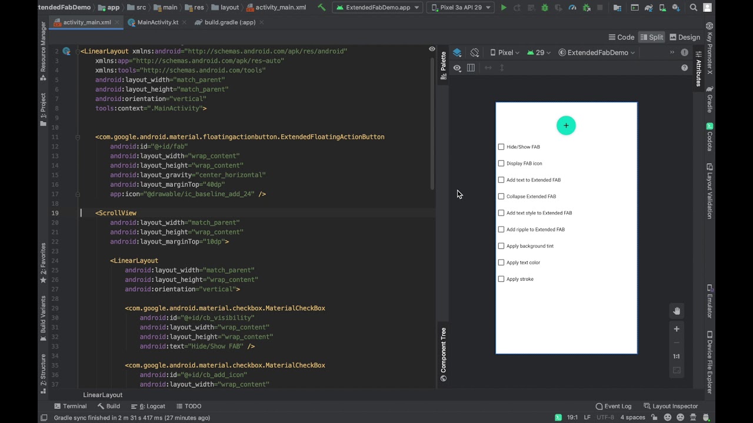Click Attach Debugger to Android Process icon
This screenshot has height=423, width=753.
(x=587, y=8)
